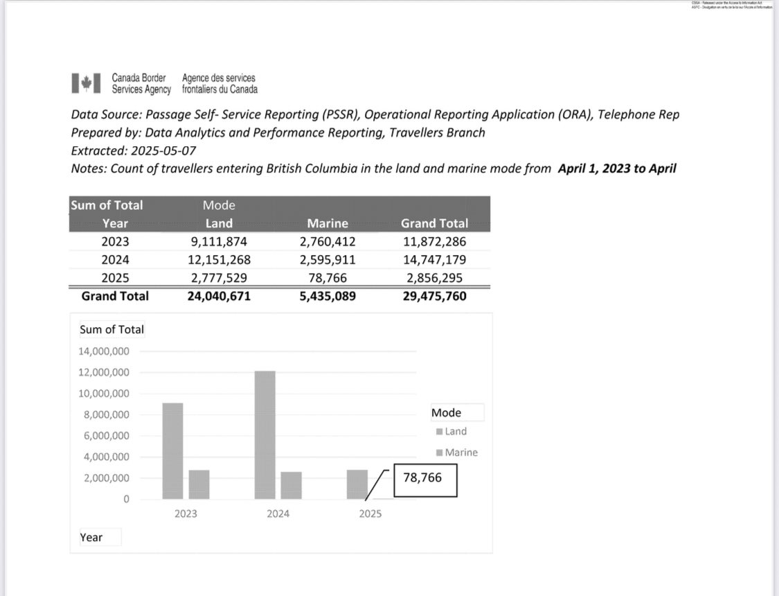779x596 pixels.
Task: Click cell value 2,595,911
Action: coord(328,260)
